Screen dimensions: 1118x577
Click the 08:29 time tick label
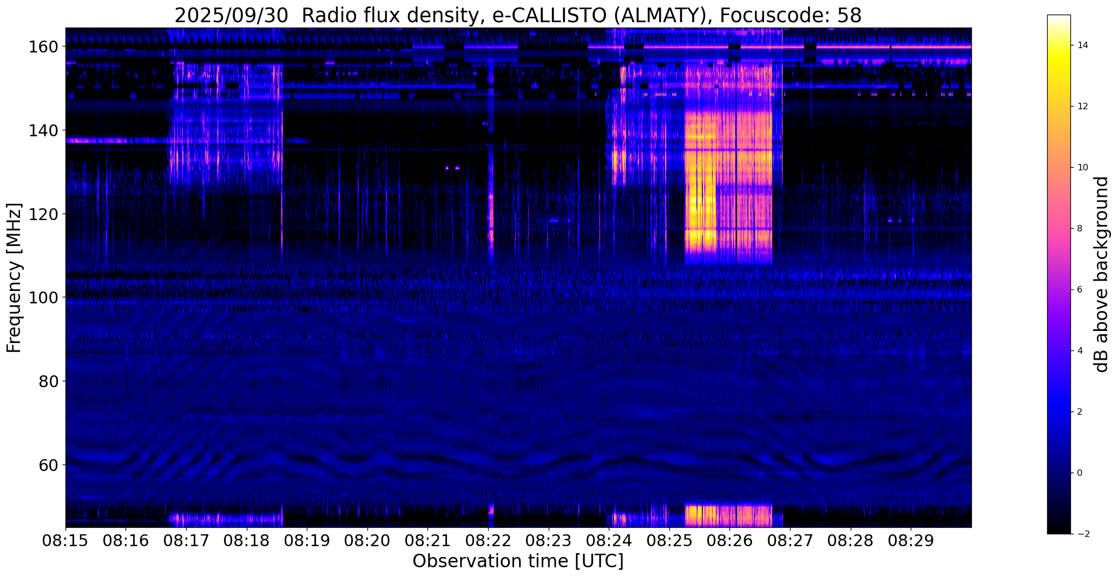pos(911,541)
